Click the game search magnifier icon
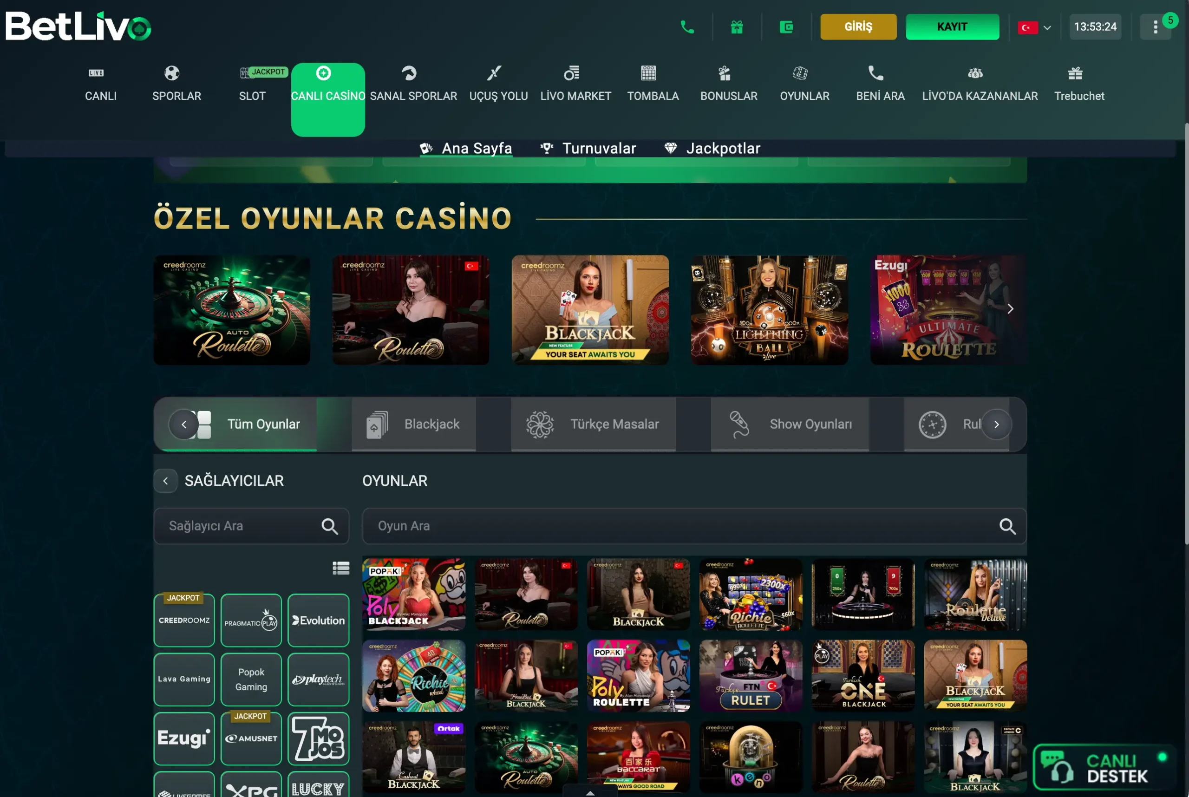The height and width of the screenshot is (797, 1189). (1007, 526)
